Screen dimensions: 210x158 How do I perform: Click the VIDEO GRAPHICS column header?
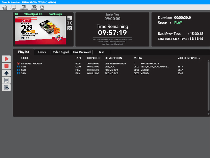(x=189, y=58)
